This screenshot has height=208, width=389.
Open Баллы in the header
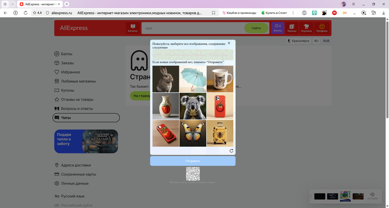tap(278, 28)
